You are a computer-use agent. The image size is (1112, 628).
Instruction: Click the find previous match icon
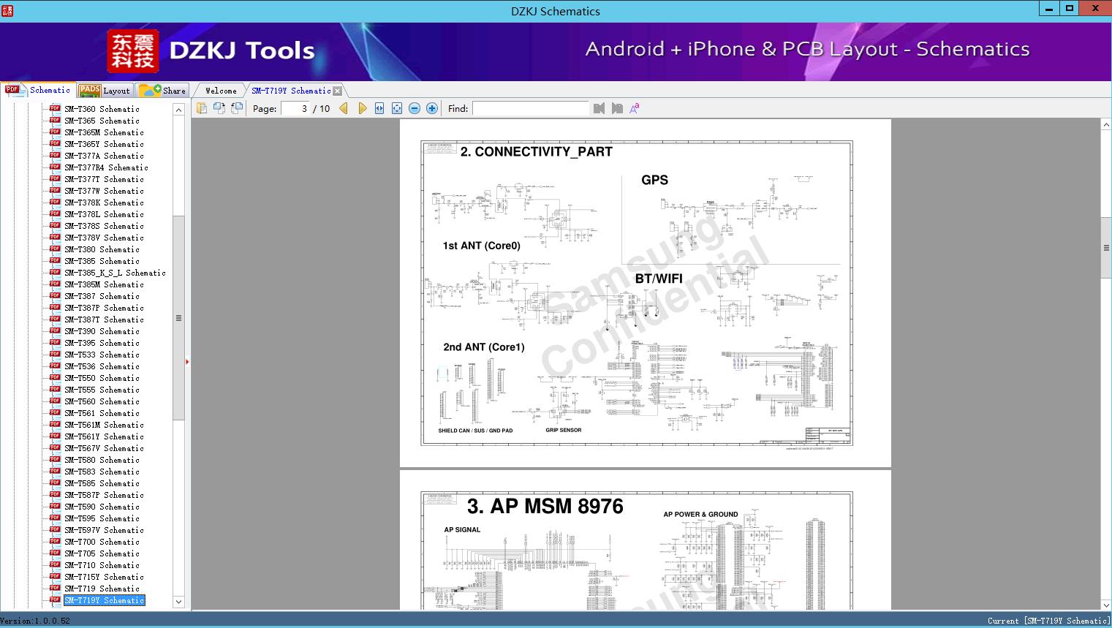coord(600,108)
